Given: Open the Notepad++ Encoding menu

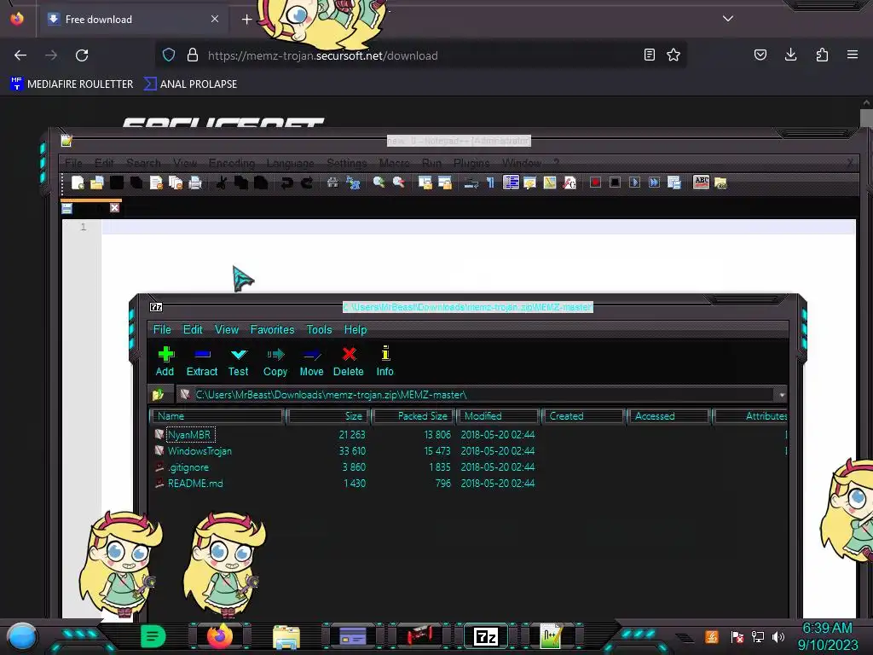Looking at the screenshot, I should 232,163.
